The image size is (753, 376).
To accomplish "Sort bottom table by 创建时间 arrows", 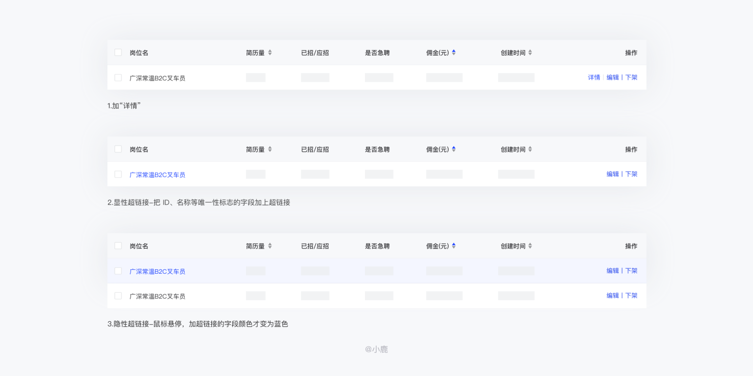I will click(530, 246).
